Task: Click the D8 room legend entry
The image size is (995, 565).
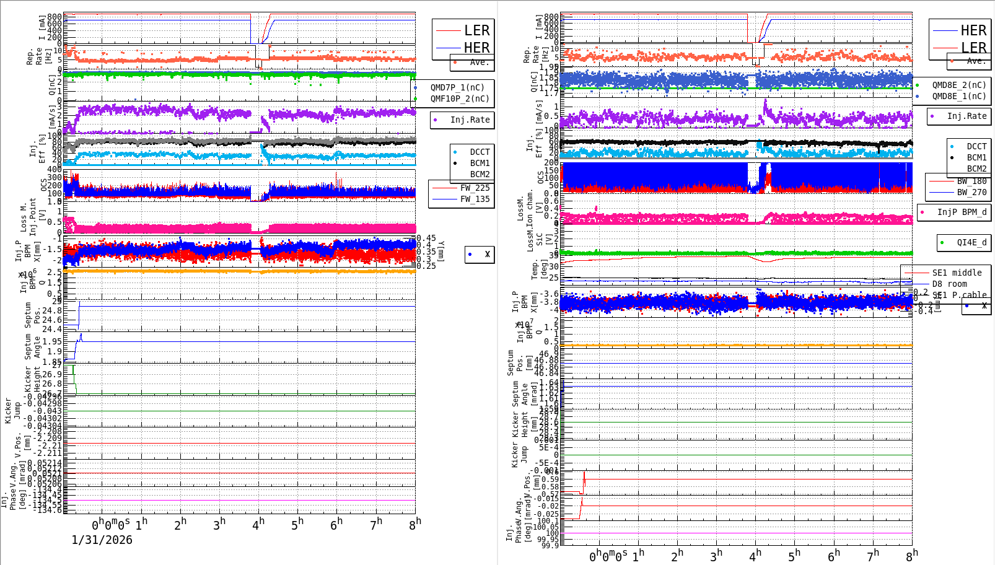Action: (949, 284)
